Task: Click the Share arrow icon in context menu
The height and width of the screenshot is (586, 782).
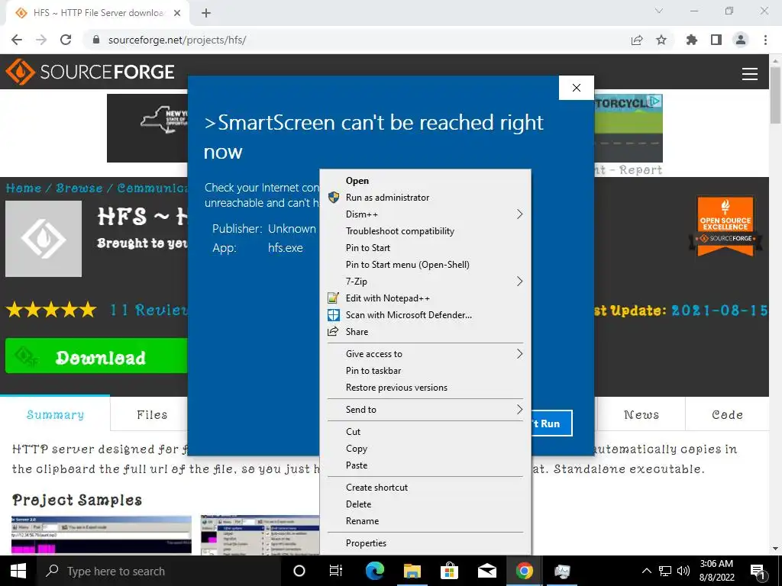Action: (x=333, y=331)
